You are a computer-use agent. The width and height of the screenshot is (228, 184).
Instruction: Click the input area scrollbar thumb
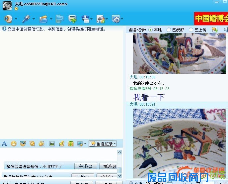(119, 170)
